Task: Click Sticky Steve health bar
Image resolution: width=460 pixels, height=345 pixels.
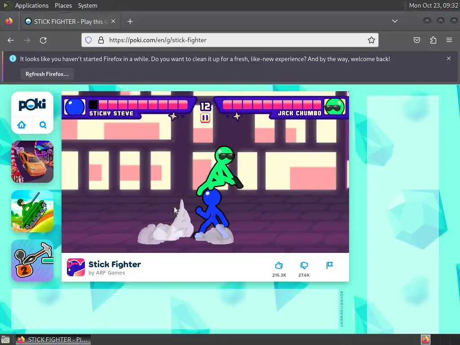Action: 138,104
